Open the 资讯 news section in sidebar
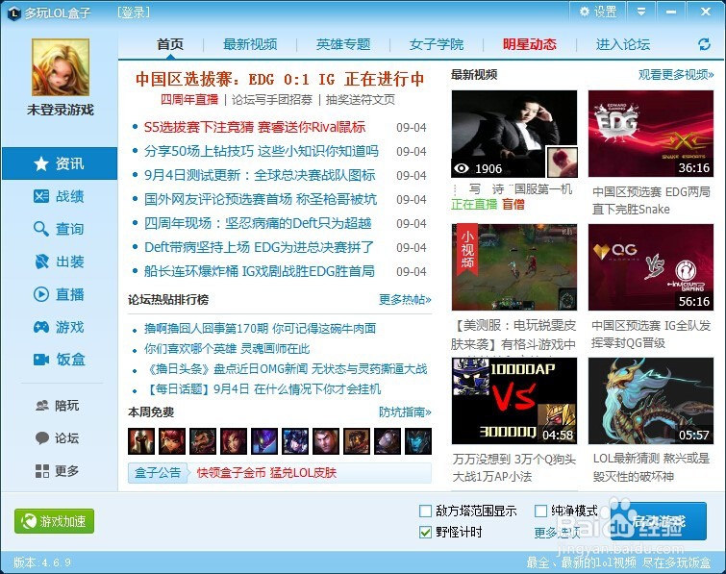Screen dimensions: 726x574 click(x=60, y=163)
